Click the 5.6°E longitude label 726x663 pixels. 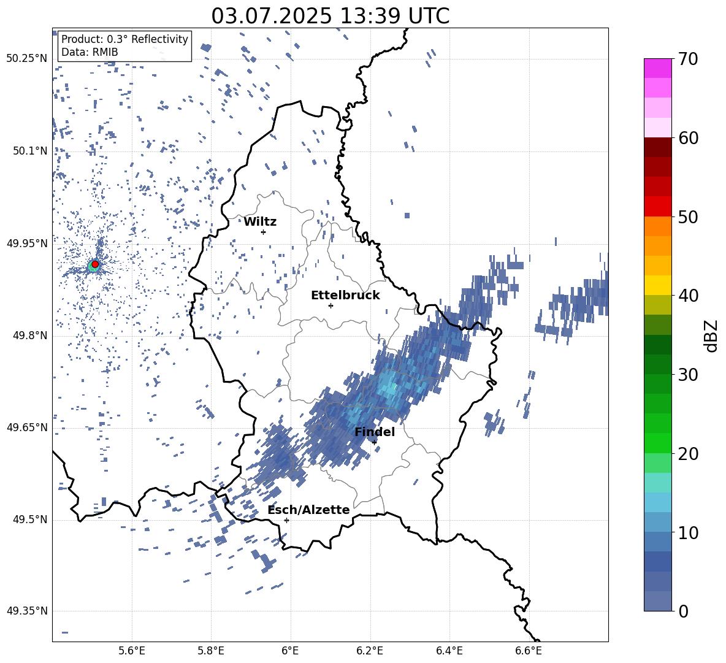point(132,651)
